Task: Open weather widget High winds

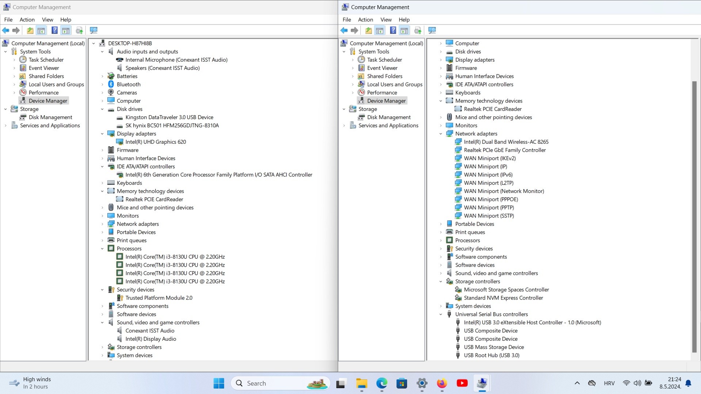Action: [30, 383]
